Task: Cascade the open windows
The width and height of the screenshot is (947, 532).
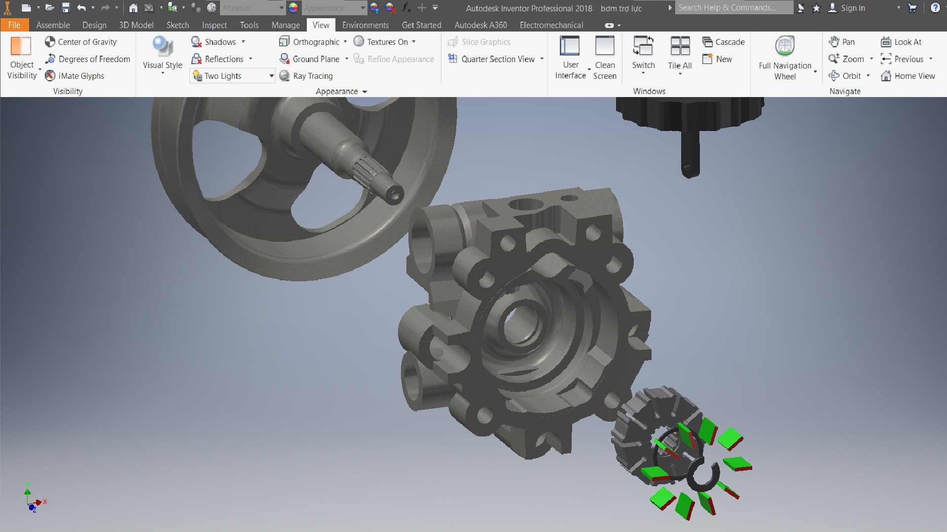Action: click(x=724, y=42)
